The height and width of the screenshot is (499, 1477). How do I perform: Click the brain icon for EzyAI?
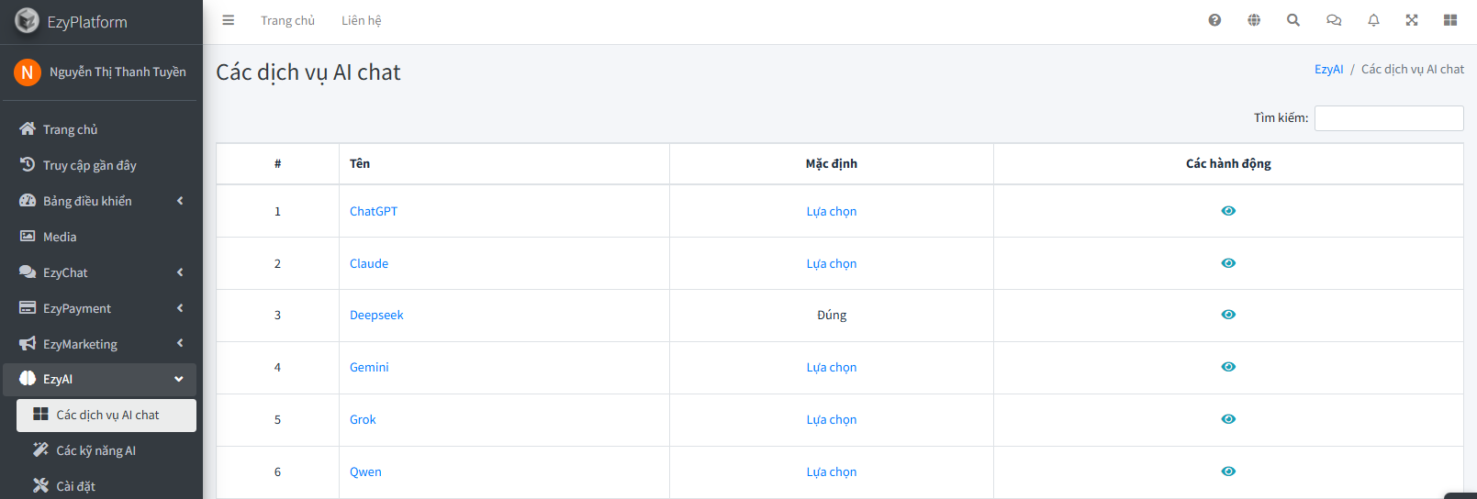[x=28, y=379]
